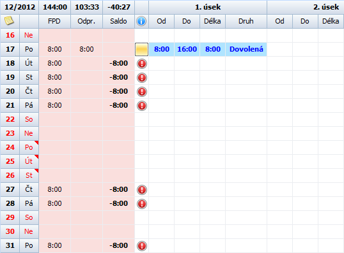
Task: Click the 12/2012 month header
Action: pyautogui.click(x=20, y=7)
